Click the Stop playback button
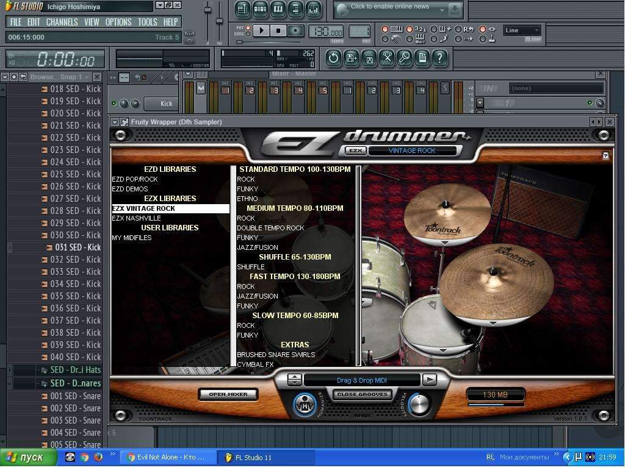Screen dimensions: 625x468 [278, 30]
